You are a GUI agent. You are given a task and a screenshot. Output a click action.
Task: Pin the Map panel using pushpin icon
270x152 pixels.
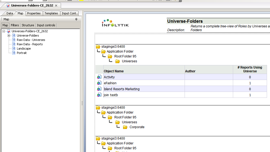pos(76,19)
